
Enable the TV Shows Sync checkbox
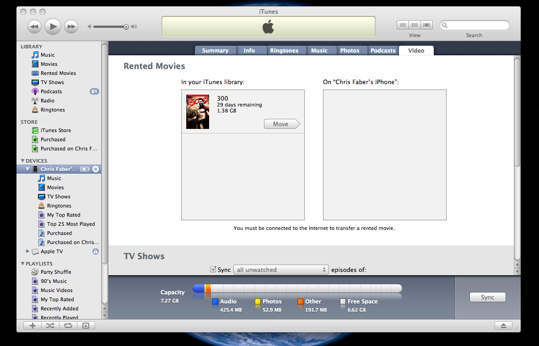(x=213, y=270)
